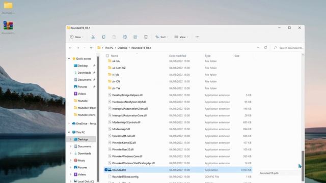Screen dimensions: 326x183
Task: Select OneDrive - Personal in sidebar
Action: [x=84, y=124]
